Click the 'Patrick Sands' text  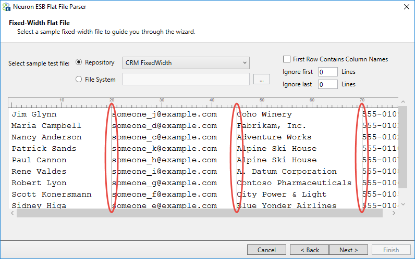(x=44, y=148)
